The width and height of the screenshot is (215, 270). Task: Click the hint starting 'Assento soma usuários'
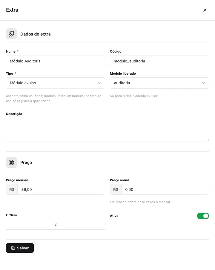(53, 99)
